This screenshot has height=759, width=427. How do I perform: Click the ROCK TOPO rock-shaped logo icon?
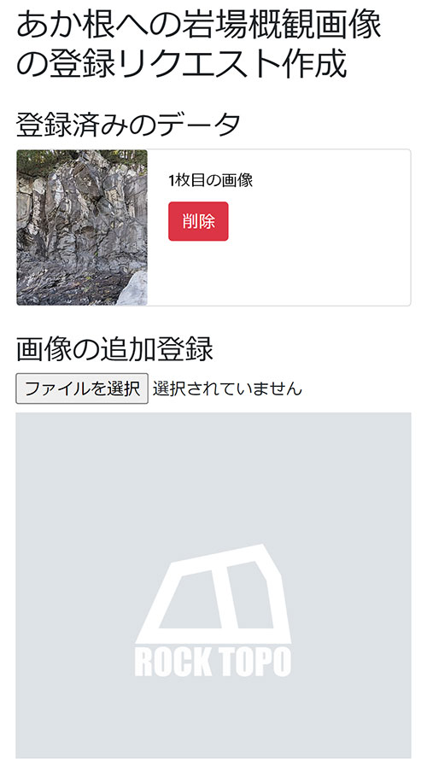click(213, 594)
